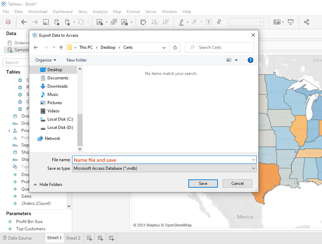
Task: Click the New Worksheet chart icon
Action: 100,22
